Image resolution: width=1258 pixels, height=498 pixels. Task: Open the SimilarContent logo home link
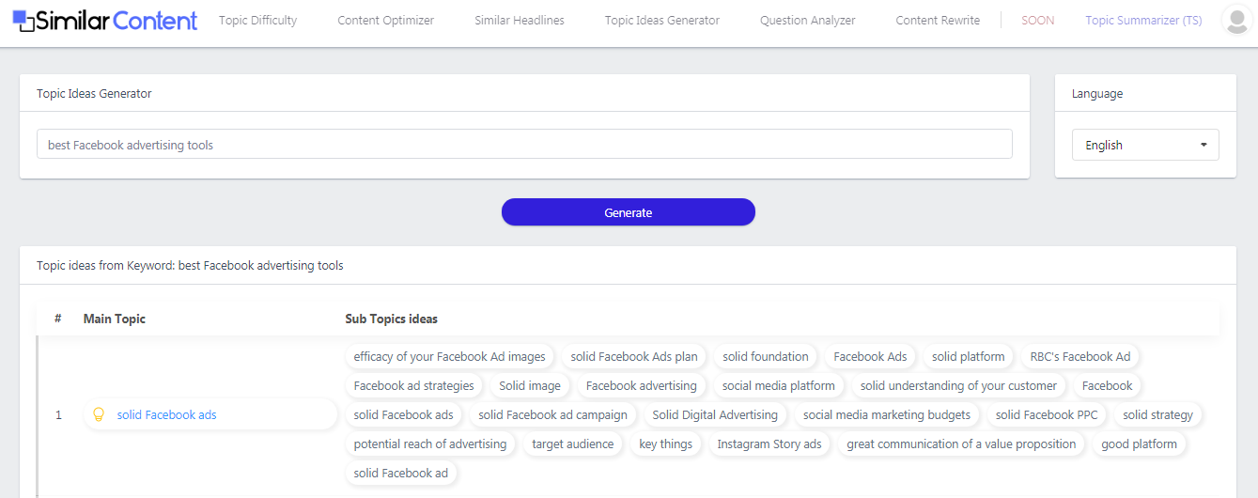(105, 20)
